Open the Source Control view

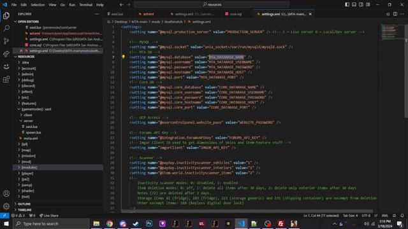point(6,41)
